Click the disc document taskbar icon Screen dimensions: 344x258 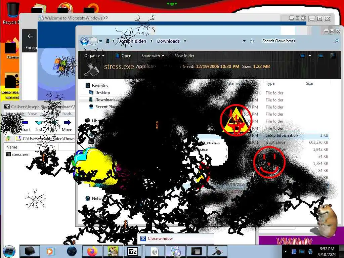pos(155,251)
